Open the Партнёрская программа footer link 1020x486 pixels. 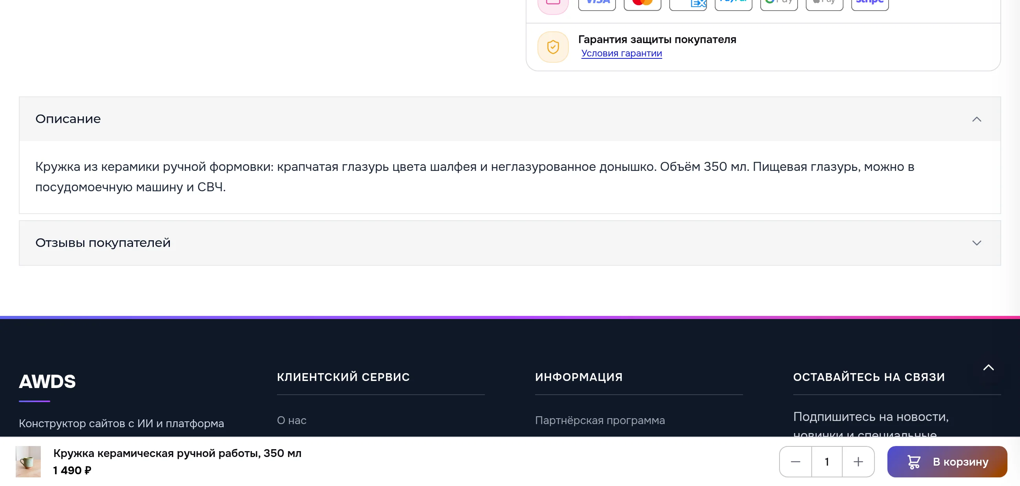click(600, 420)
